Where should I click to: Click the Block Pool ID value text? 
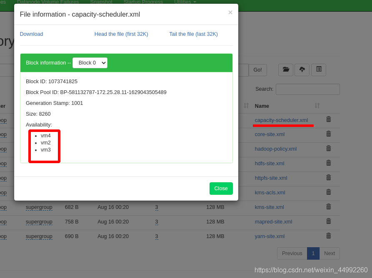click(113, 92)
